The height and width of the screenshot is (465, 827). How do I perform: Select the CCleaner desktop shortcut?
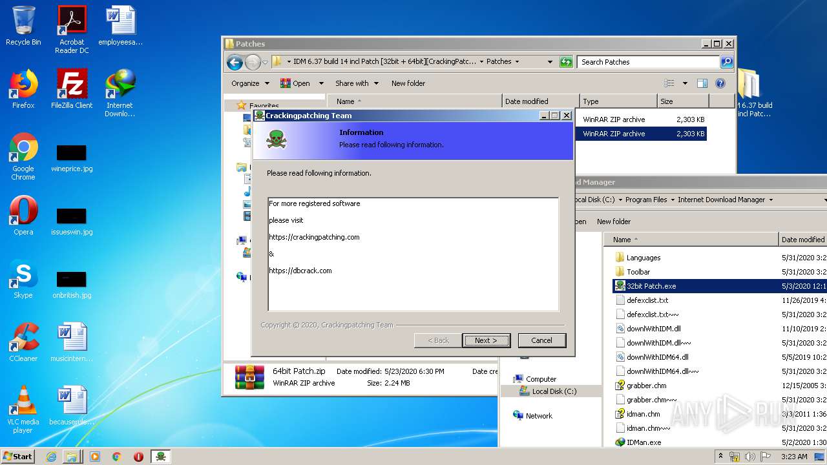pos(23,342)
